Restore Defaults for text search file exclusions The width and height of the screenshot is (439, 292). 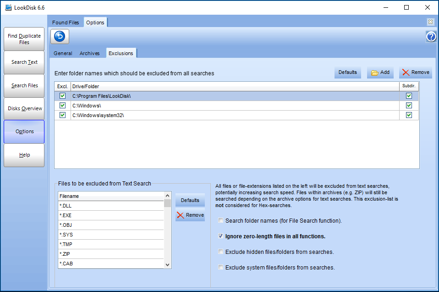pyautogui.click(x=190, y=200)
